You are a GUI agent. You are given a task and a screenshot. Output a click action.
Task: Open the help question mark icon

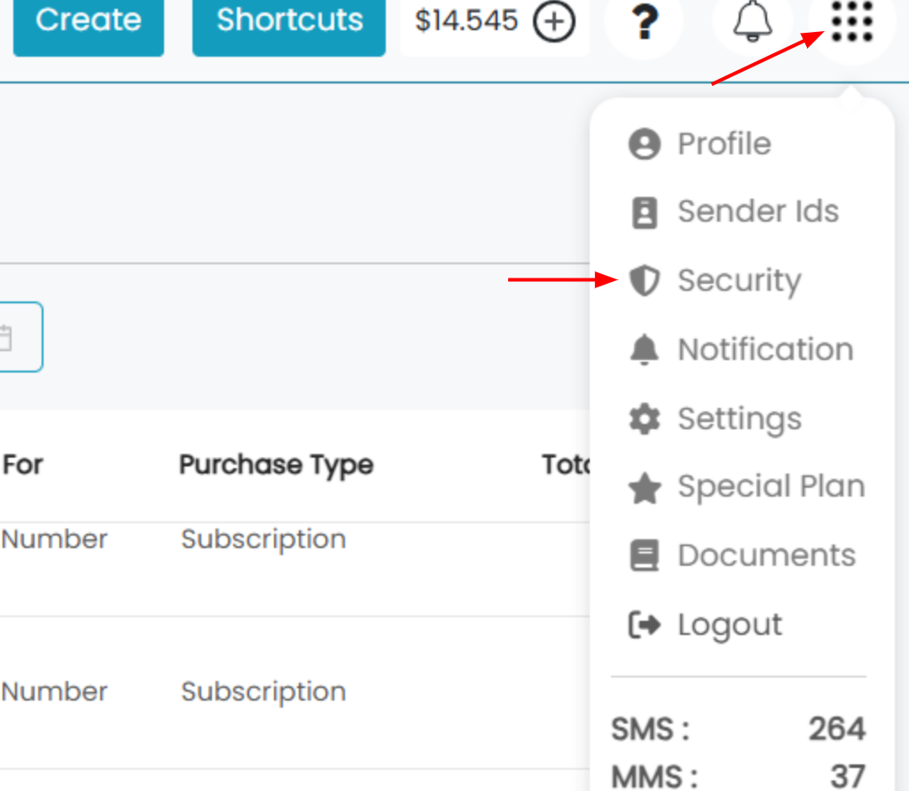click(645, 22)
